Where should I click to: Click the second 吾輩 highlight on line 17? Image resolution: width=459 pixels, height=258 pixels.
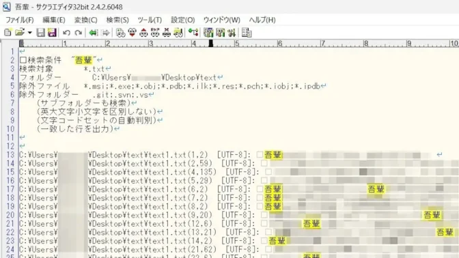coord(376,189)
